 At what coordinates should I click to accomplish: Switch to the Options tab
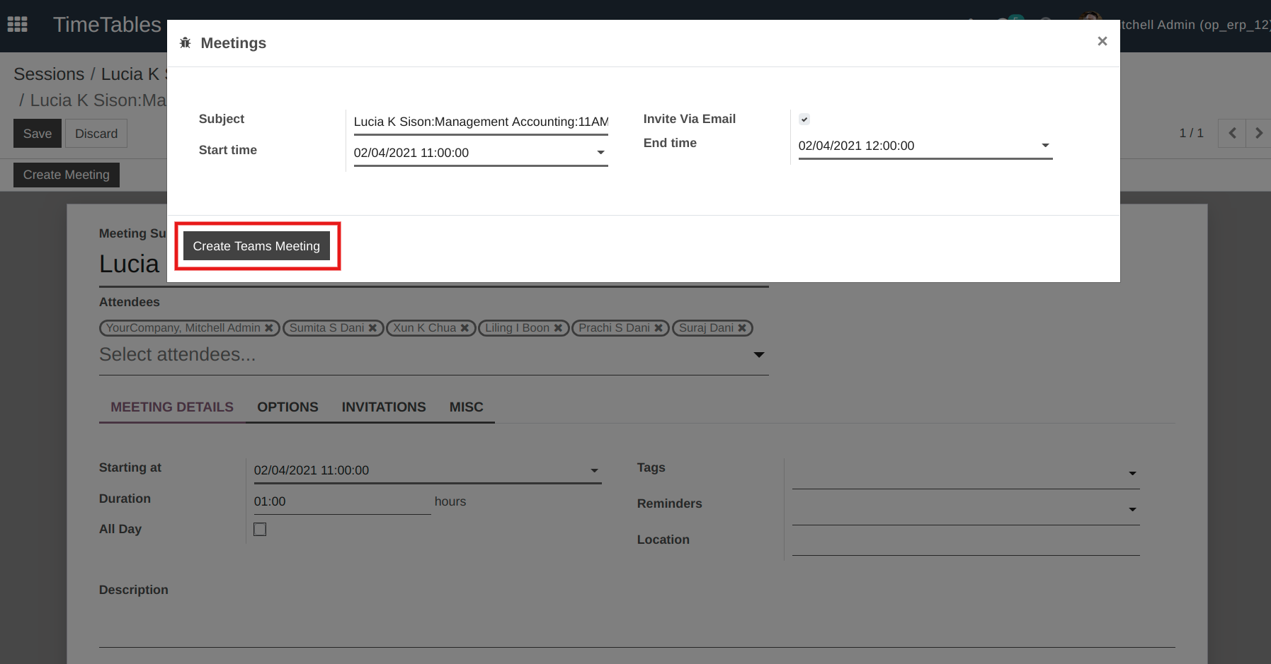click(287, 407)
